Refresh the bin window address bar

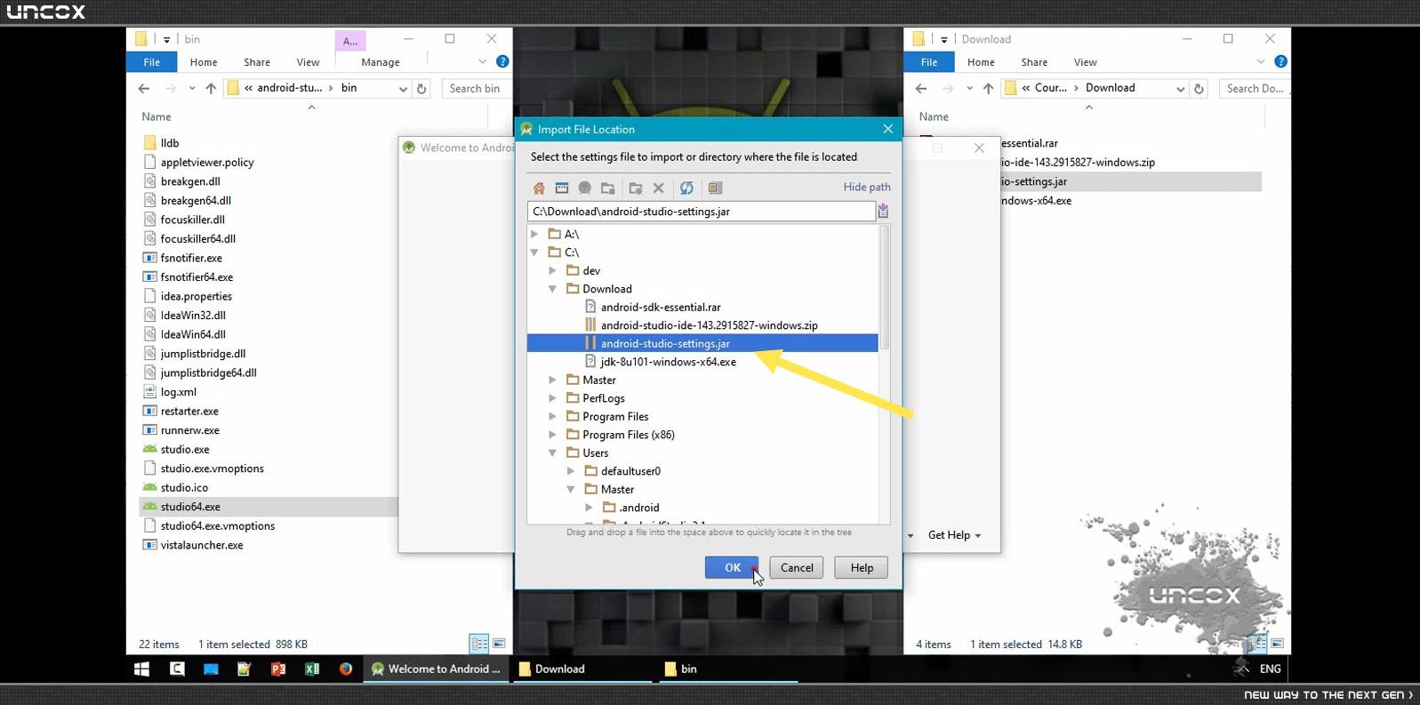pos(421,88)
